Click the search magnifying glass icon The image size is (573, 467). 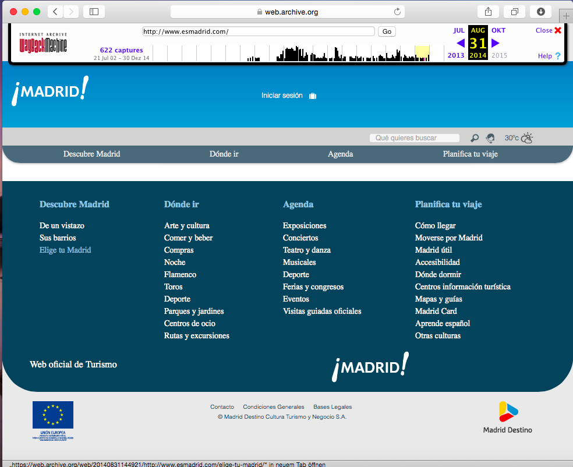[475, 138]
